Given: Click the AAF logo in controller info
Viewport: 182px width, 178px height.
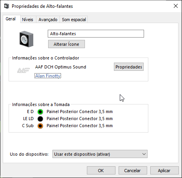Looking at the screenshot, I should pyautogui.click(x=23, y=70).
